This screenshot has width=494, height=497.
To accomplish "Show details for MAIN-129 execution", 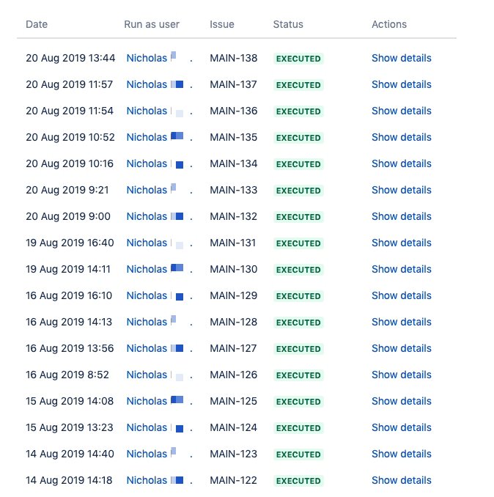I will pyautogui.click(x=401, y=295).
